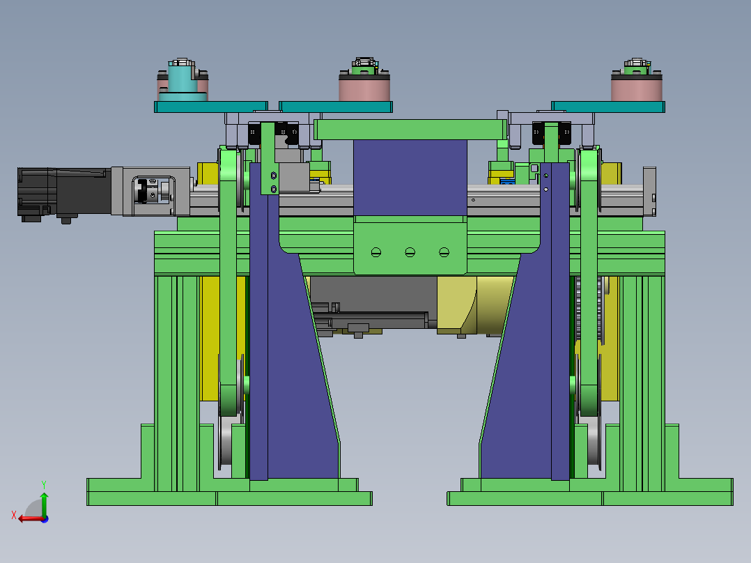Image resolution: width=751 pixels, height=563 pixels.
Task: Select the rightmost teal top plate
Action: point(607,107)
